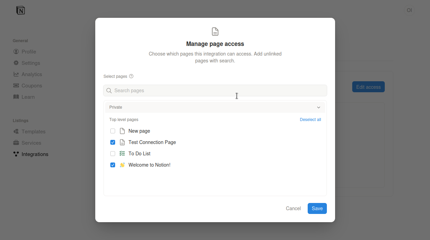Click the magnifying glass in the search bar
The height and width of the screenshot is (240, 430).
point(109,90)
